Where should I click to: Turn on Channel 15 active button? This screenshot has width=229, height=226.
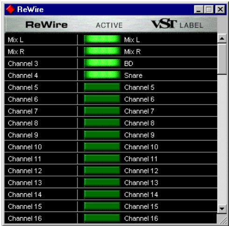pyautogui.click(x=102, y=206)
